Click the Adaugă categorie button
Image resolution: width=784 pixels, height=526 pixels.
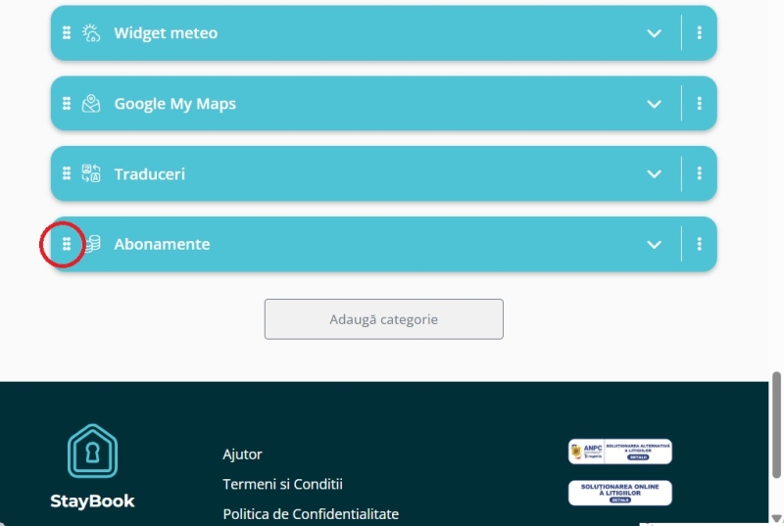(384, 319)
